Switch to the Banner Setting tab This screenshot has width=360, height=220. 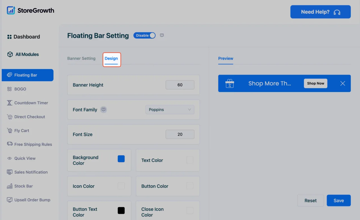pos(81,59)
